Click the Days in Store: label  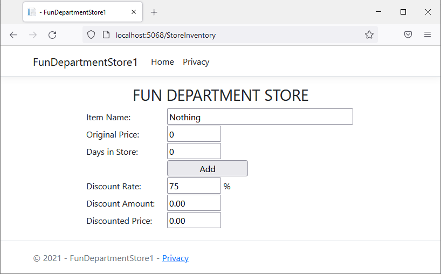pyautogui.click(x=112, y=152)
